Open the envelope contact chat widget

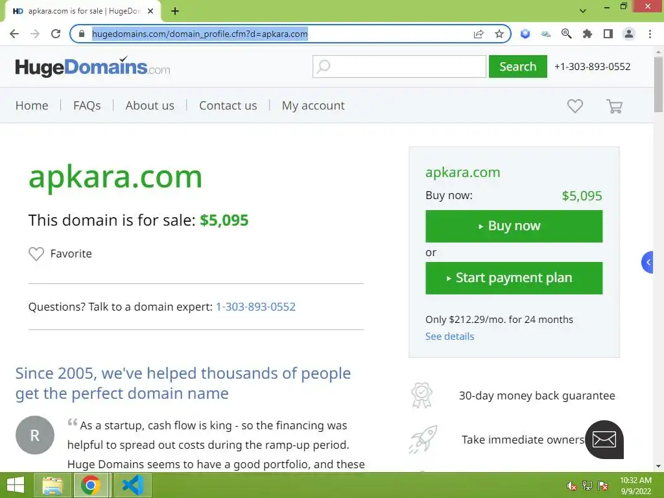point(604,440)
